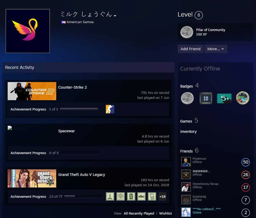Click the Spacewar achievement progress bar
This screenshot has height=218, width=256.
click(79, 153)
